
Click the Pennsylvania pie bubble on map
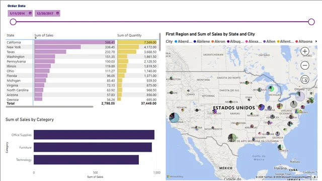(294, 105)
